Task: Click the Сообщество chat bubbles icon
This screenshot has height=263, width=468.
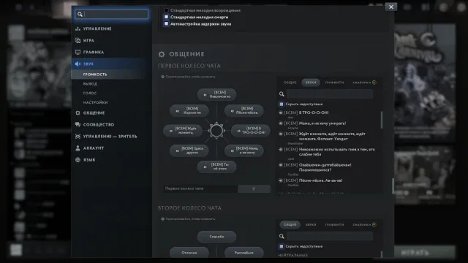Action: [x=78, y=125]
